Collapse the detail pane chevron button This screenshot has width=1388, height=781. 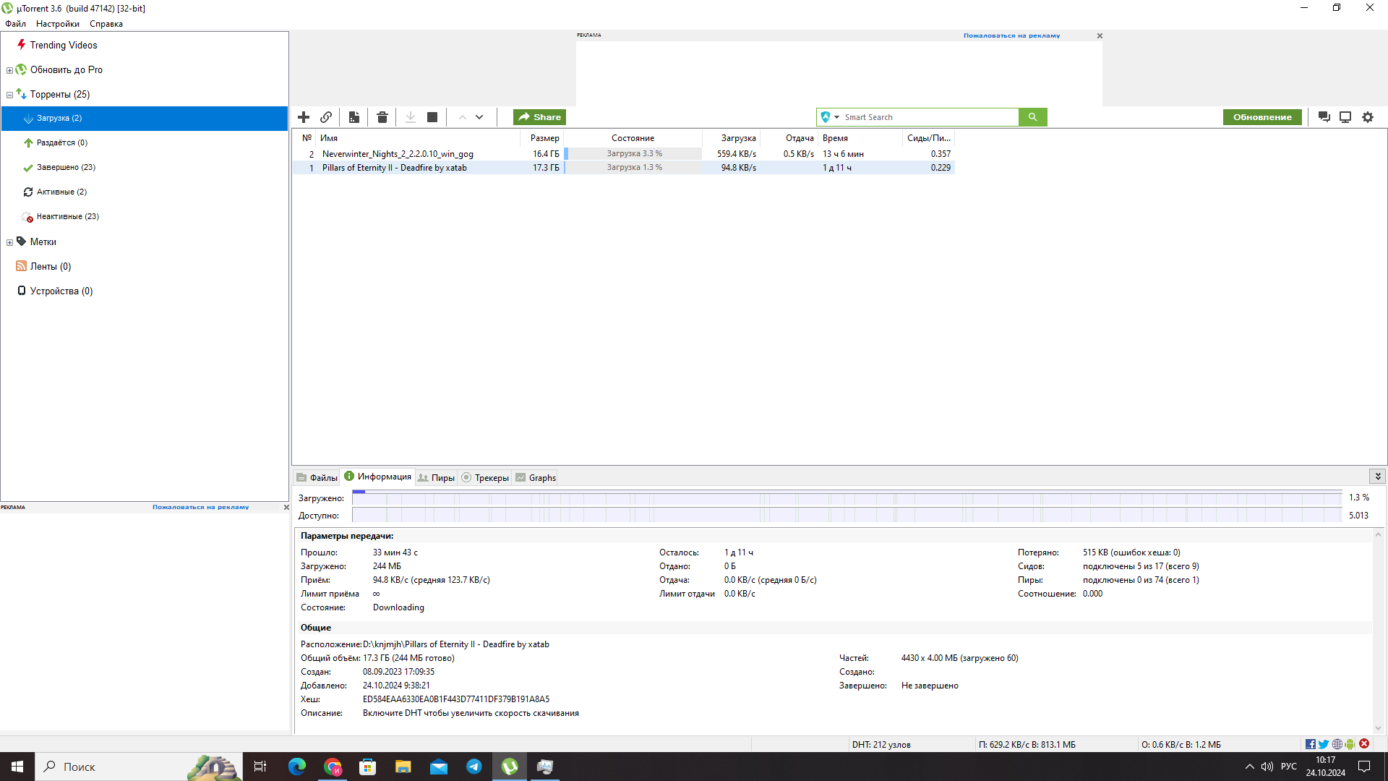(1378, 476)
